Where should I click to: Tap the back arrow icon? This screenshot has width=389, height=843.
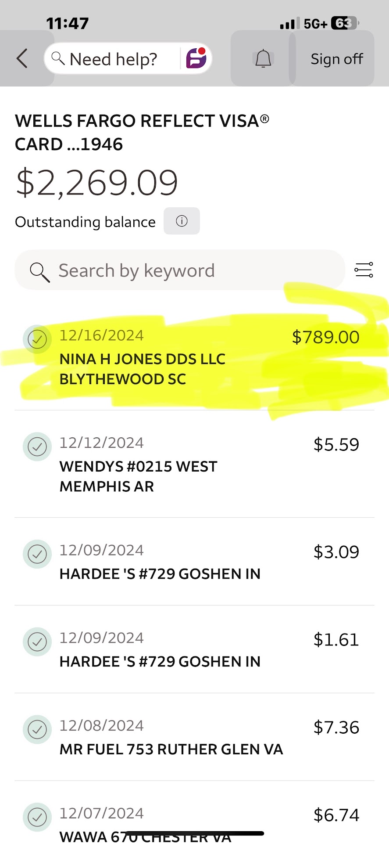click(22, 58)
